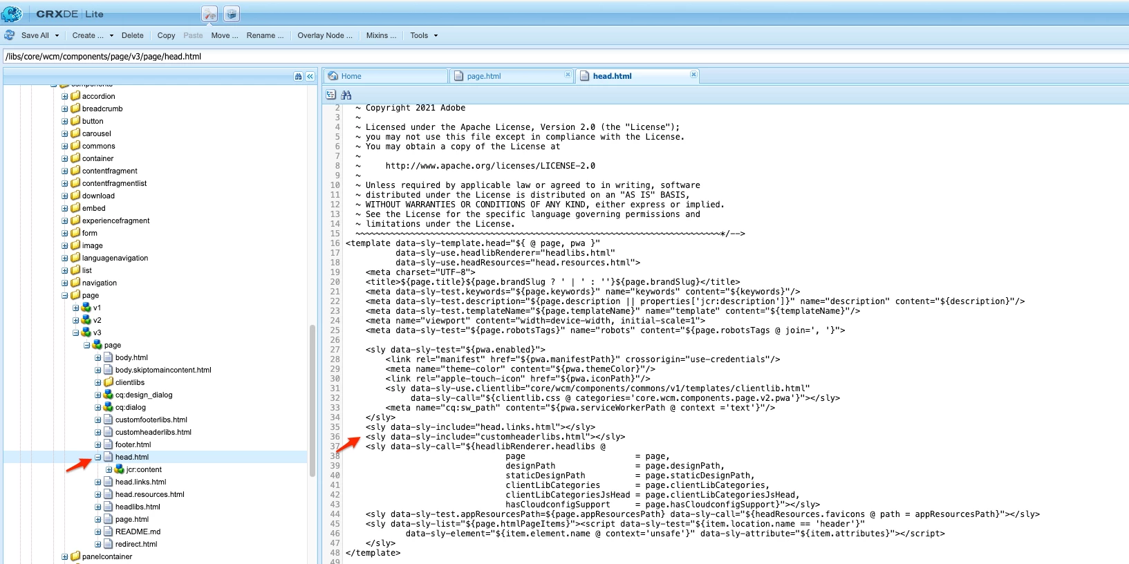The width and height of the screenshot is (1129, 564).
Task: Click the README.md file icon
Action: click(x=109, y=532)
